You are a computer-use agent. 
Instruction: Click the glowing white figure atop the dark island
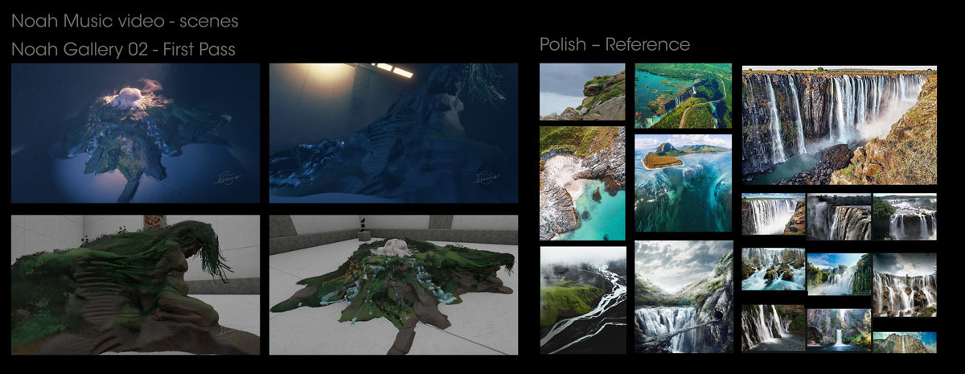[129, 98]
